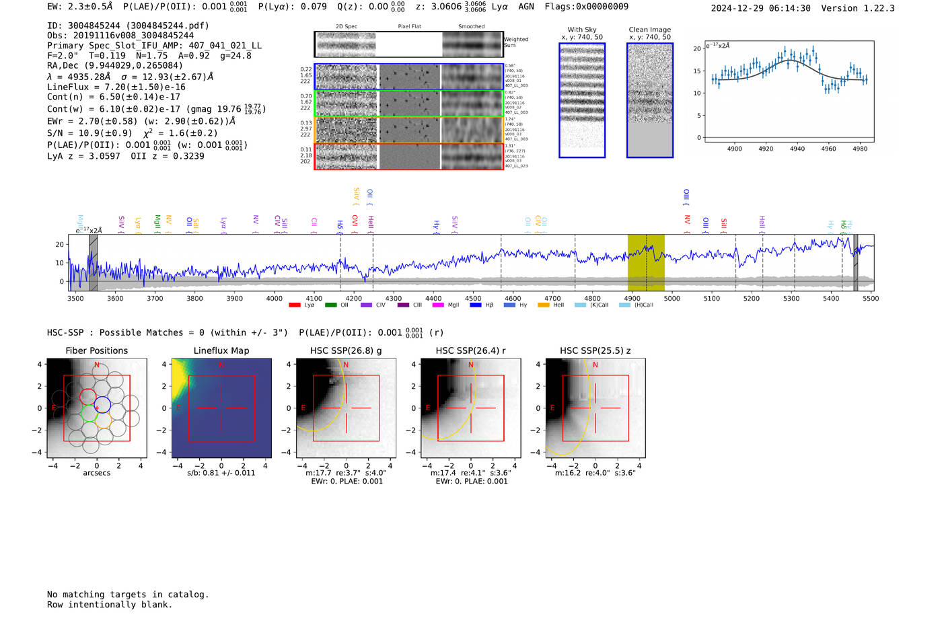The height and width of the screenshot is (641, 942).
Task: Click the blue Hβ legend swatch
Action: point(476,305)
